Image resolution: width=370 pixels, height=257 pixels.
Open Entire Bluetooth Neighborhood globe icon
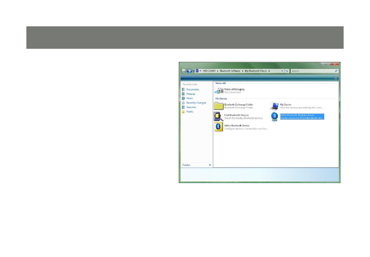coord(275,117)
